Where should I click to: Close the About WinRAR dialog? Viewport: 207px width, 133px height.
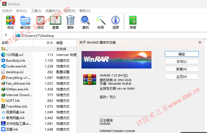pyautogui.click(x=200, y=42)
